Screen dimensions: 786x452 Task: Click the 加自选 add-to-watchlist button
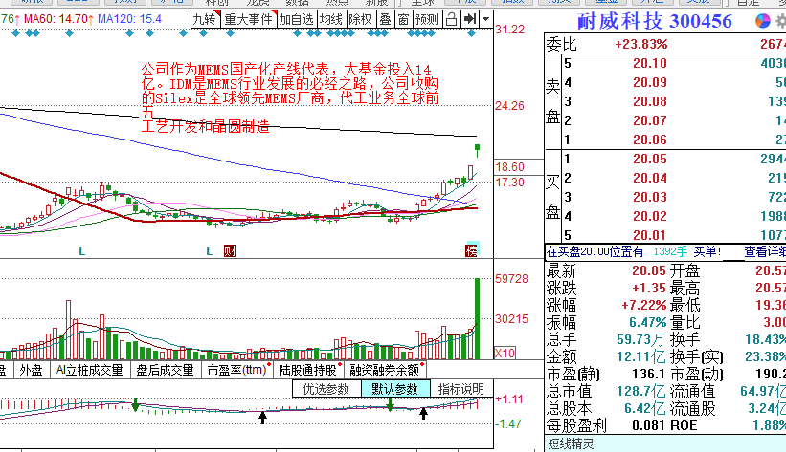pyautogui.click(x=297, y=19)
